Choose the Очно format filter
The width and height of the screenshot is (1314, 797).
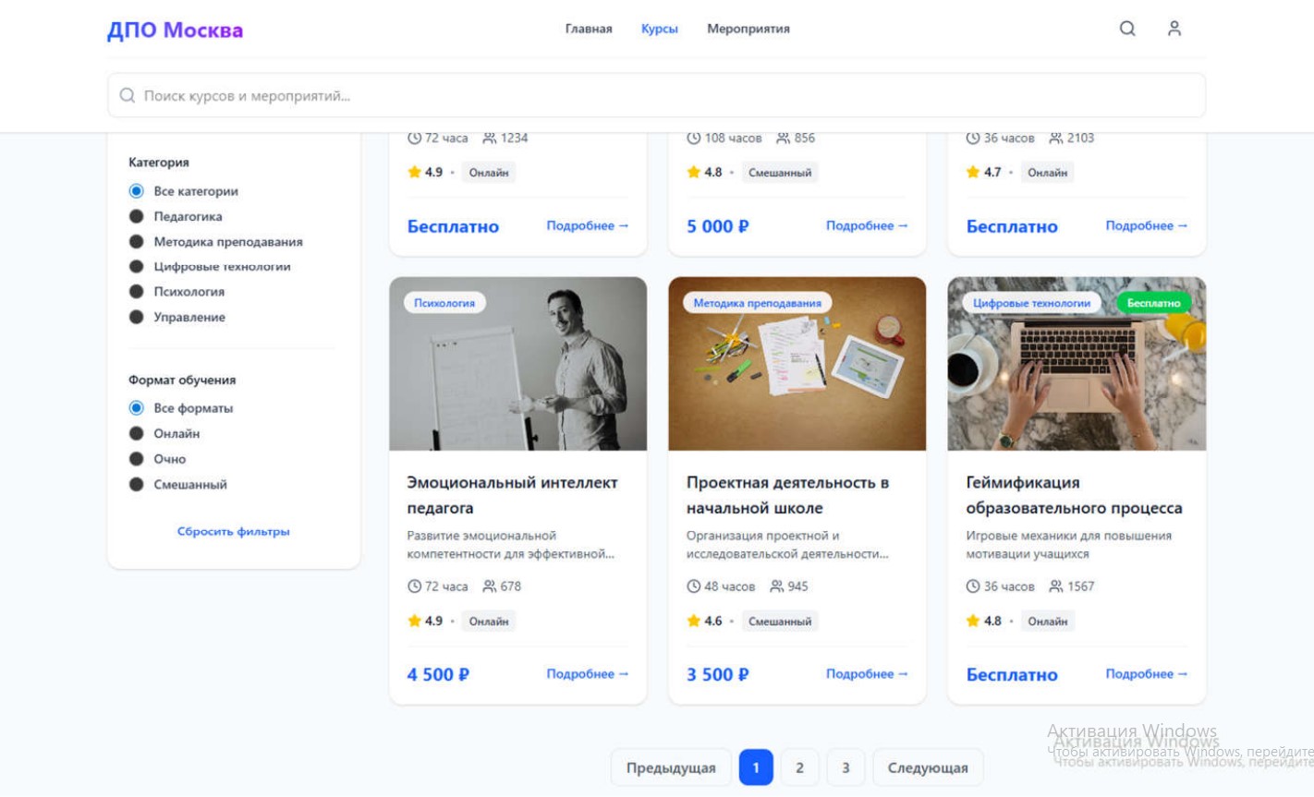point(137,459)
